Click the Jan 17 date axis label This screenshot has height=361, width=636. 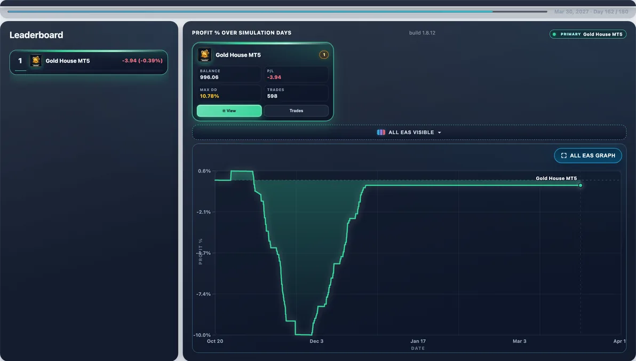click(x=418, y=341)
